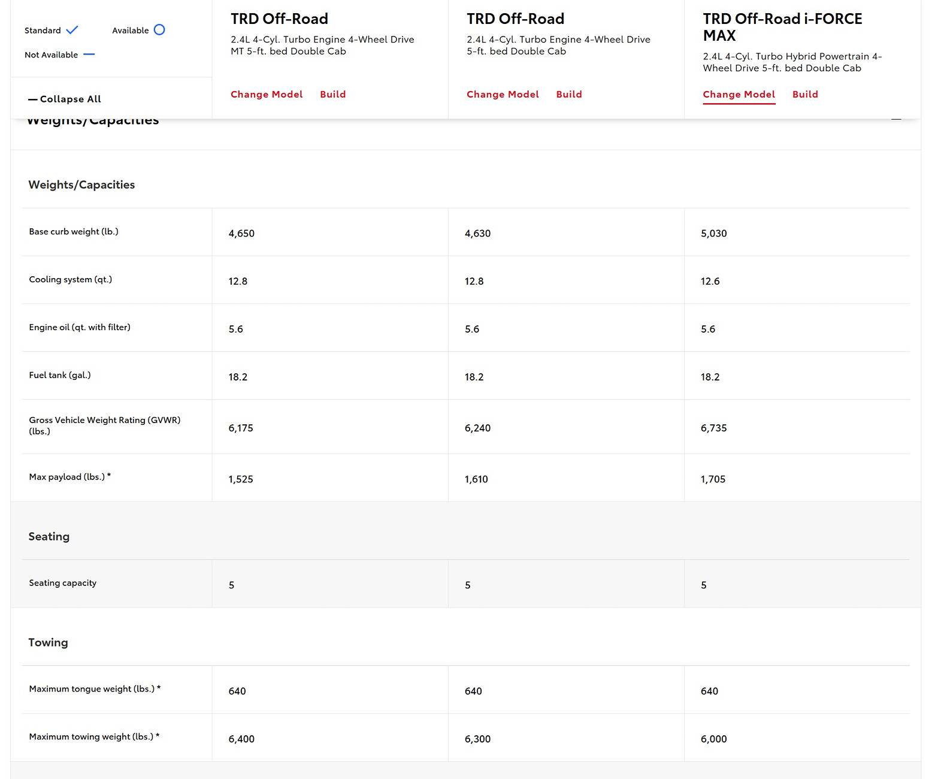
Task: Select 'Maximum tongue weight (lbs.)' label
Action: pos(95,689)
